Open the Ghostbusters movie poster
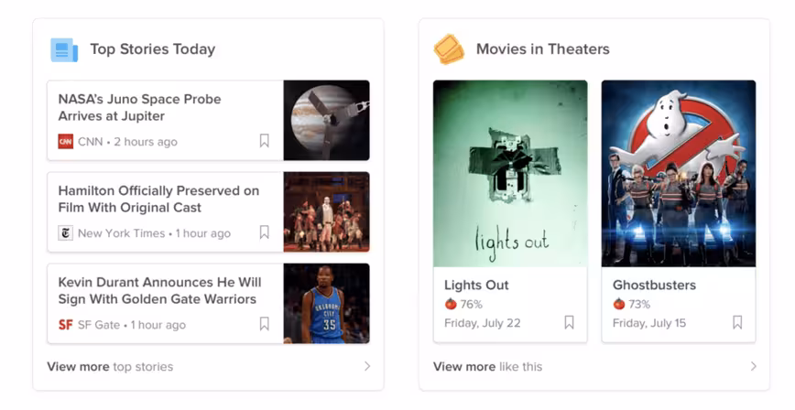This screenshot has width=795, height=410. pos(679,173)
